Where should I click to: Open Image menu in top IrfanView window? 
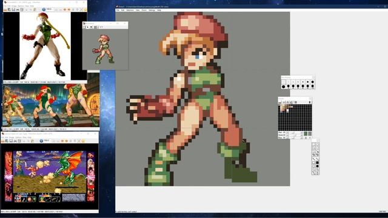pos(14,6)
